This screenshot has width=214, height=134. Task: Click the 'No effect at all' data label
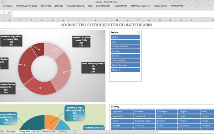click(x=81, y=42)
